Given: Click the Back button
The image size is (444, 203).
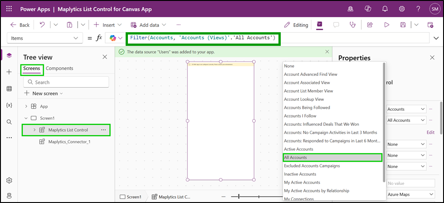Looking at the screenshot, I should tap(20, 25).
